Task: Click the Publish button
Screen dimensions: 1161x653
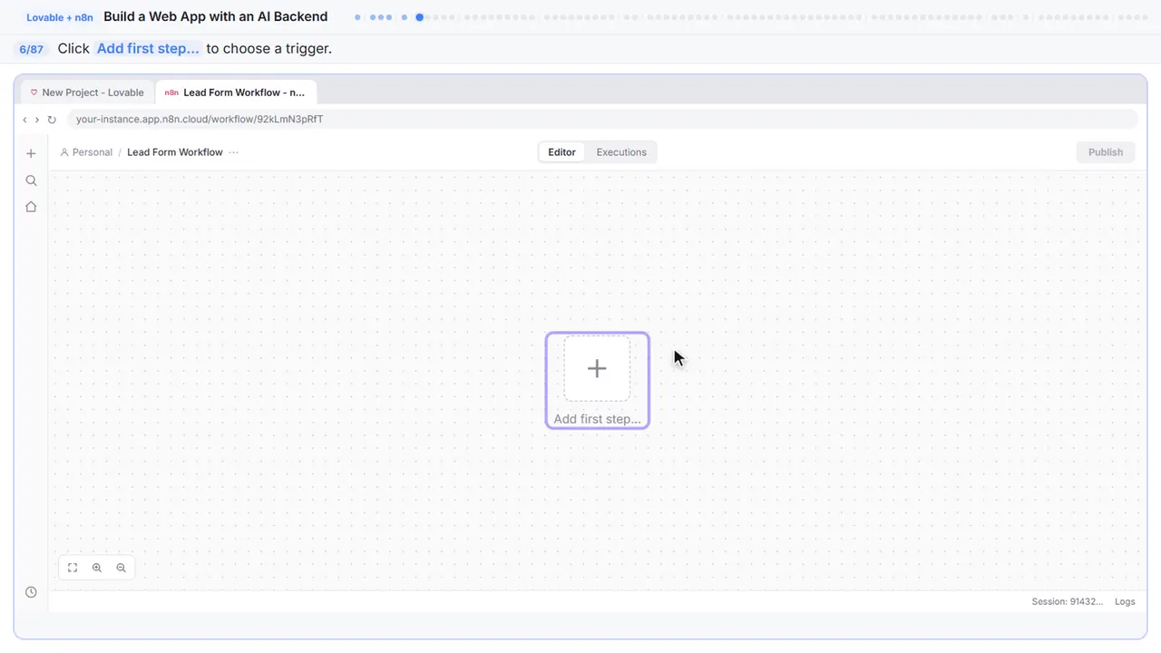Action: 1106,152
